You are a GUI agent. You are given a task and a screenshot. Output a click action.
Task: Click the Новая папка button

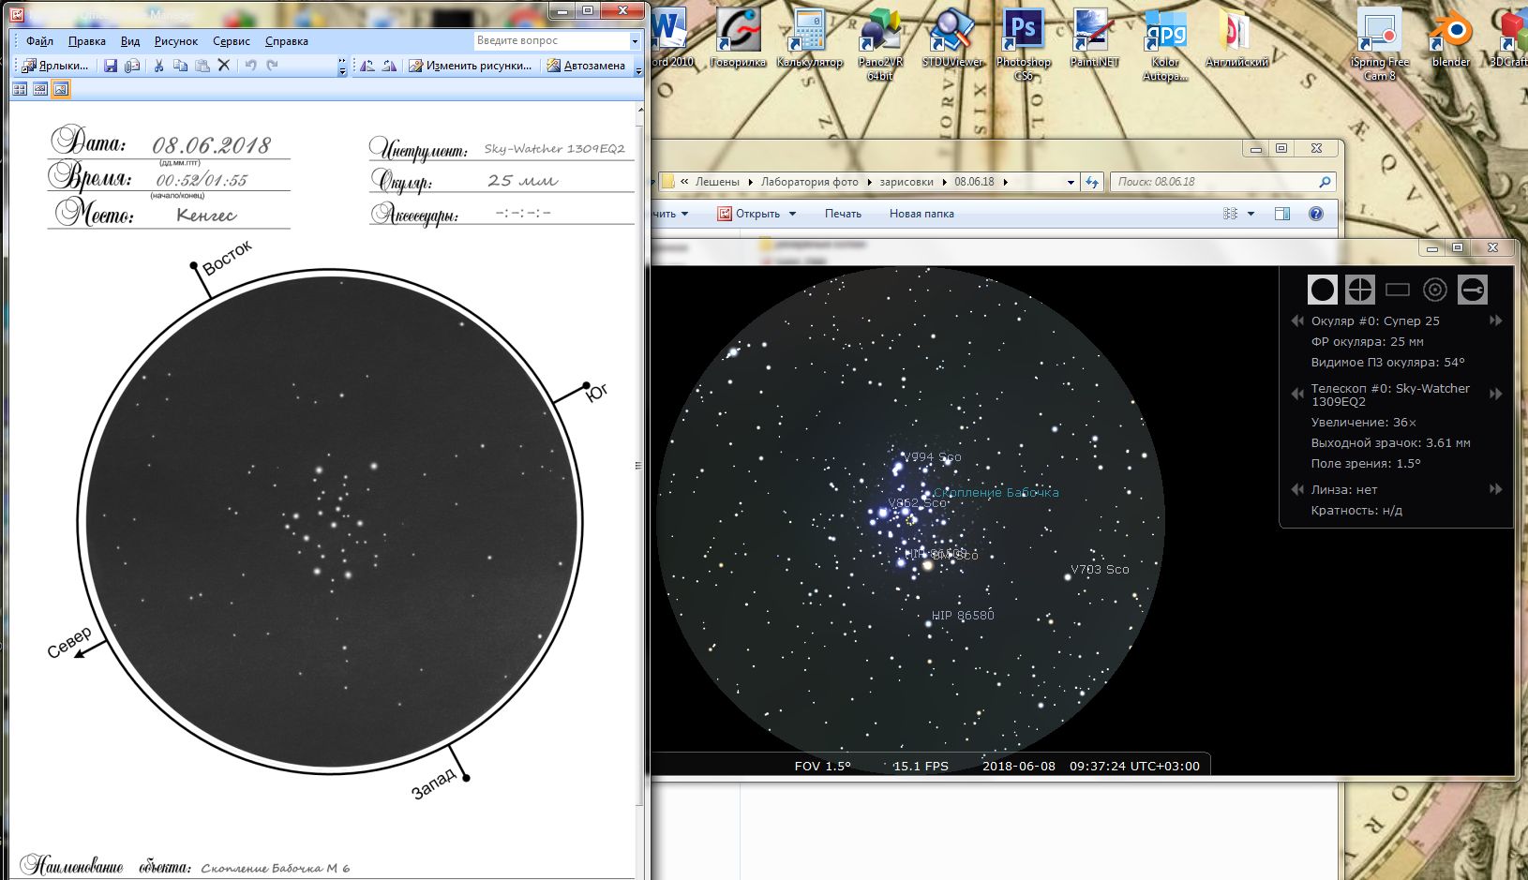pos(921,214)
